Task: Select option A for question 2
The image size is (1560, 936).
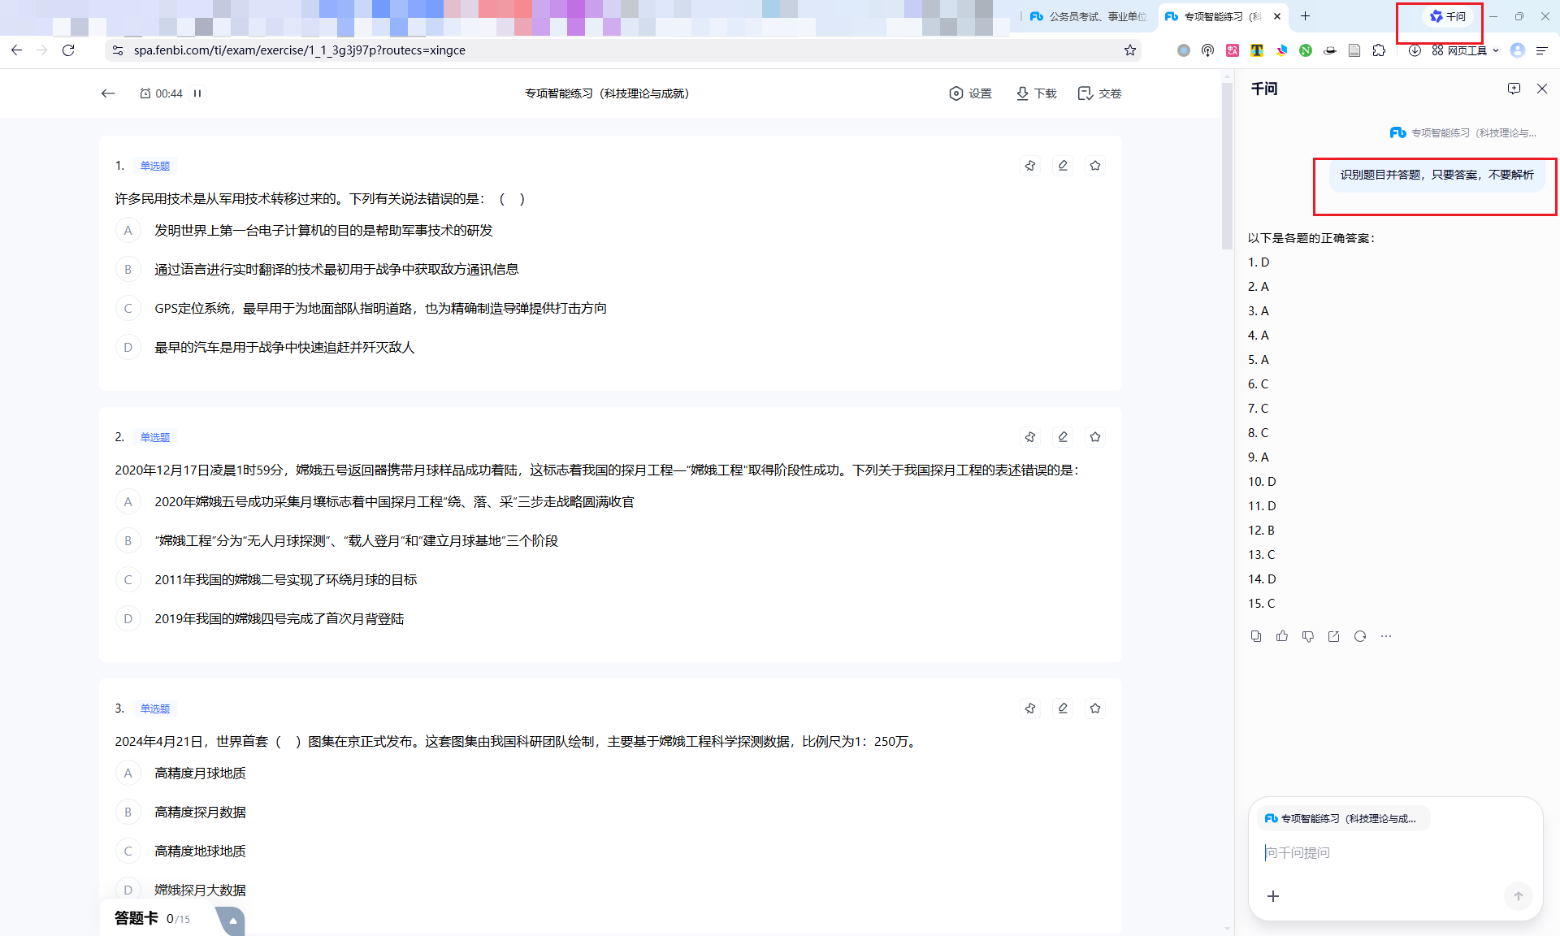Action: click(x=128, y=502)
